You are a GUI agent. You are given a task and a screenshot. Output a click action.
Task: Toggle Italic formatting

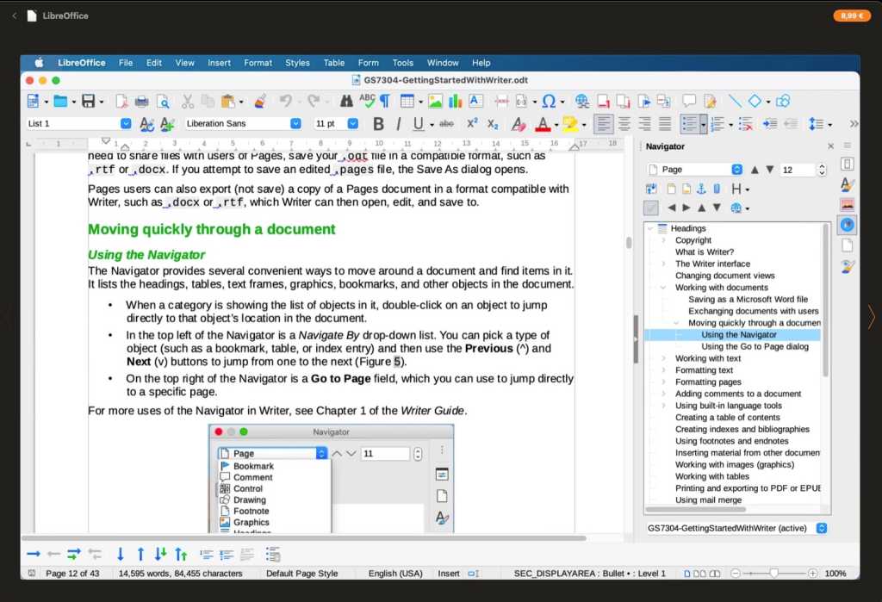[x=398, y=124]
